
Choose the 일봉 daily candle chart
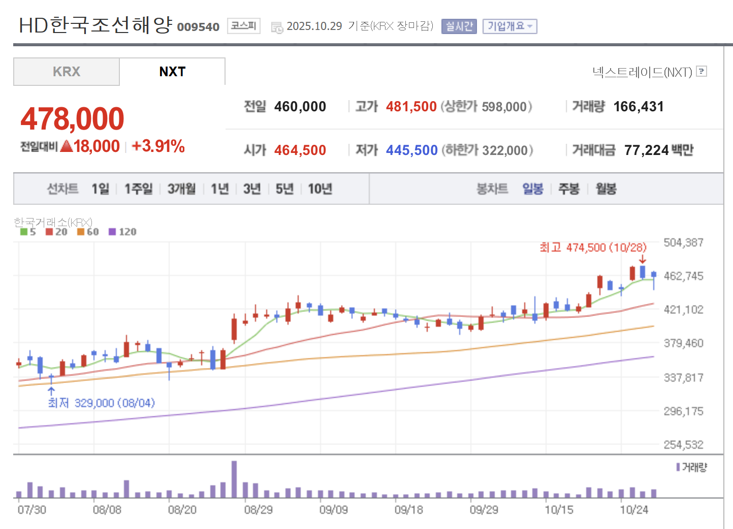click(533, 189)
